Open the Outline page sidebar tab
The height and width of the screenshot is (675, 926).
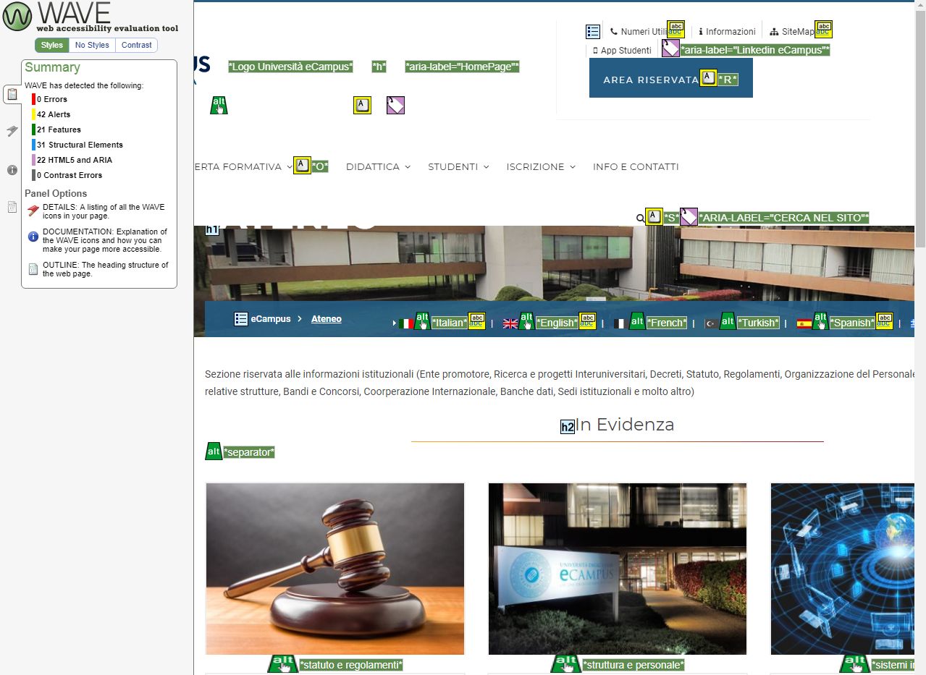pos(12,207)
